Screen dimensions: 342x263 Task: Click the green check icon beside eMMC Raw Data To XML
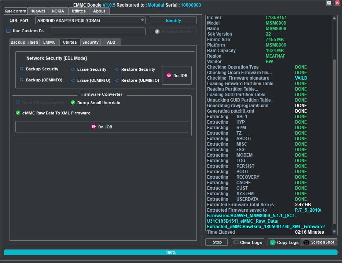18,113
